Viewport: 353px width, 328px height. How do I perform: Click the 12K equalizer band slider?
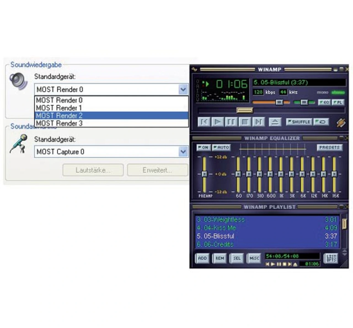(313, 174)
